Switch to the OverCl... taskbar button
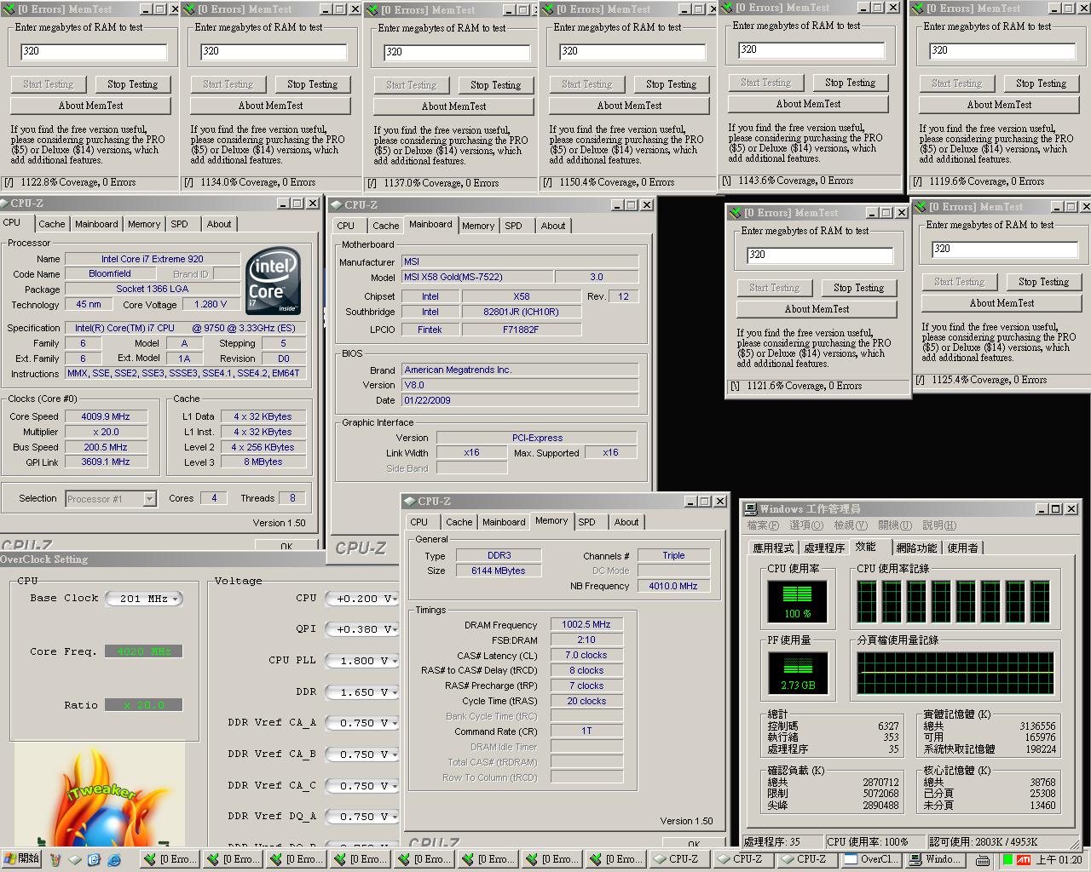The width and height of the screenshot is (1091, 872). coord(870,859)
